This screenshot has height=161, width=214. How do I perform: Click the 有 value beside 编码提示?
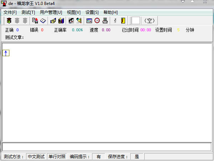98,157
